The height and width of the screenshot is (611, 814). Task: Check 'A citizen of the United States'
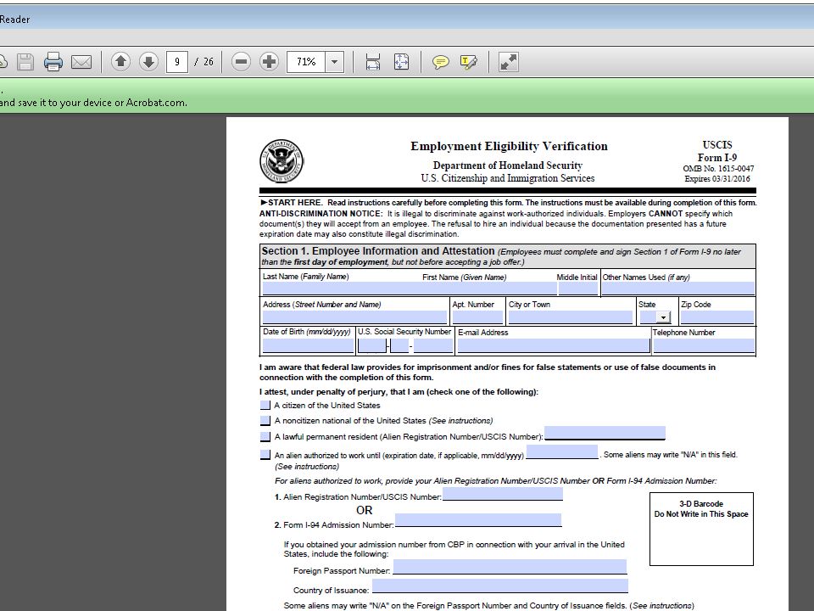tap(265, 406)
